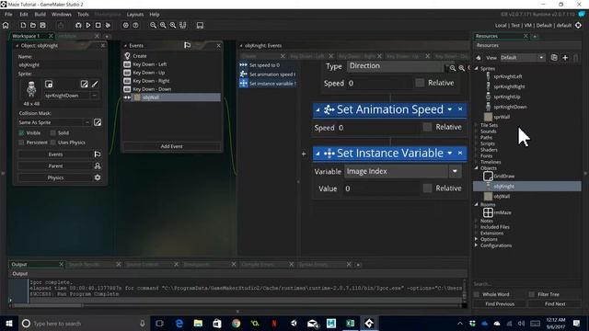Zoom in workspace from toolbar
Viewport: 589px width, 331px height.
[x=163, y=25]
